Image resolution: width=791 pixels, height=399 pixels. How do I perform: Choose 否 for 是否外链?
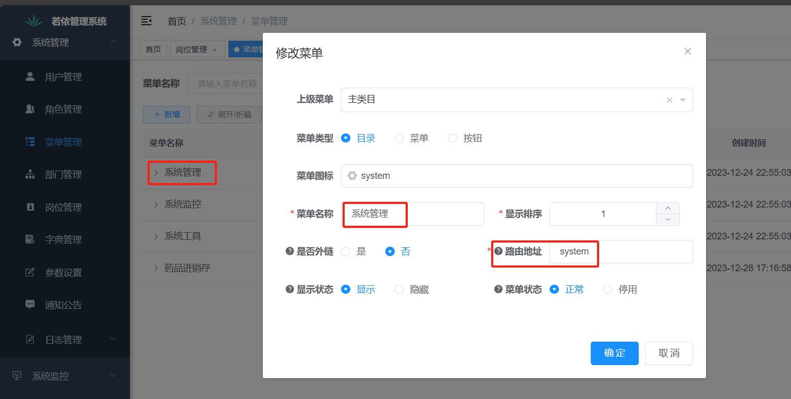[x=390, y=251]
